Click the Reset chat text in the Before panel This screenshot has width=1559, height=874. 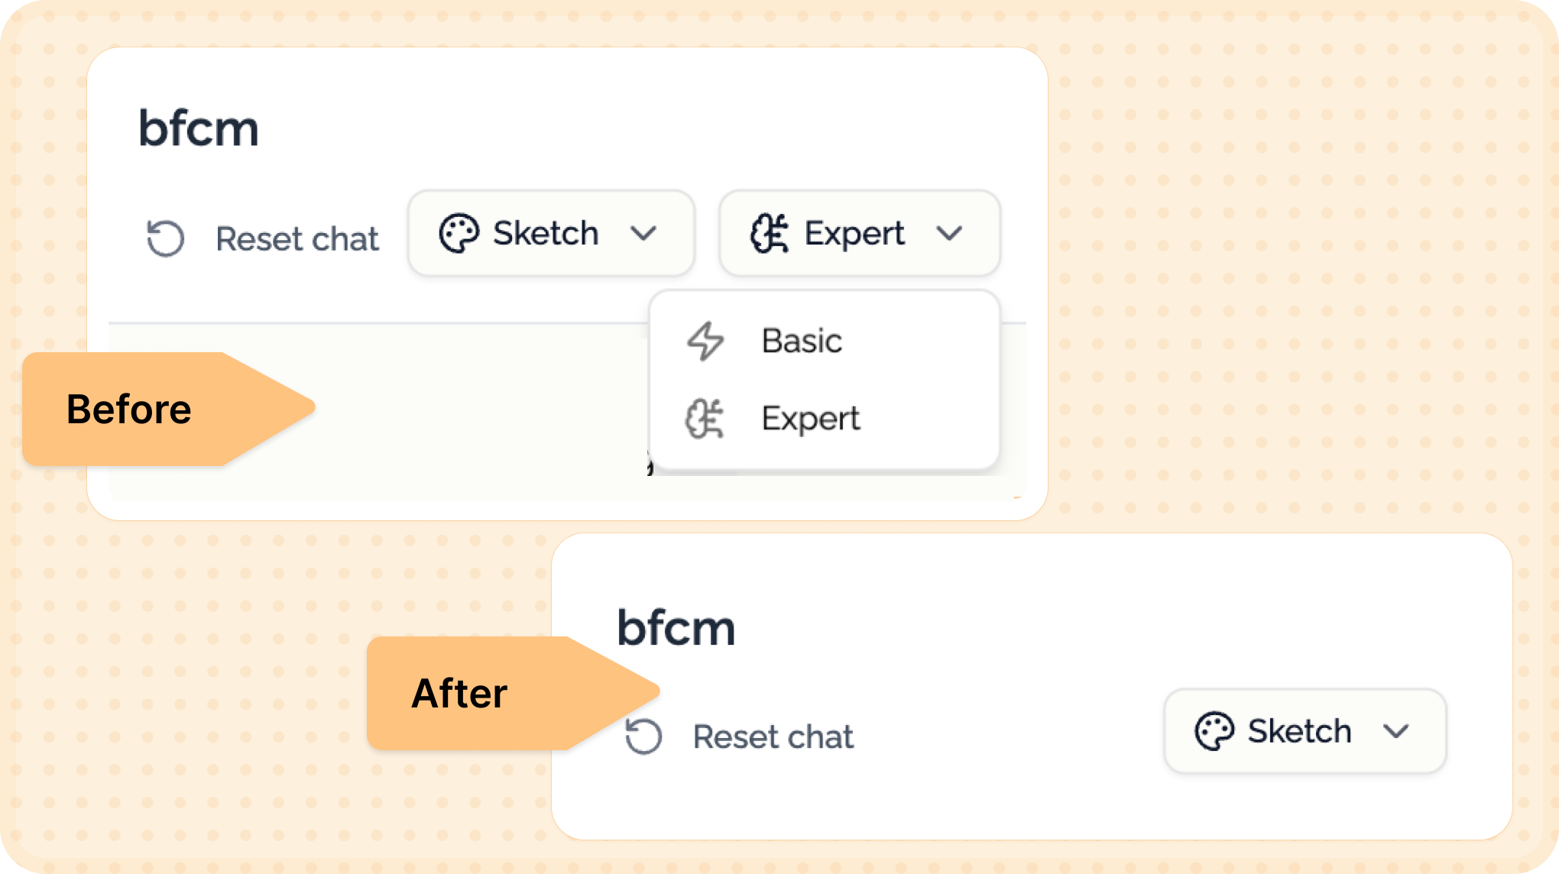tap(297, 239)
